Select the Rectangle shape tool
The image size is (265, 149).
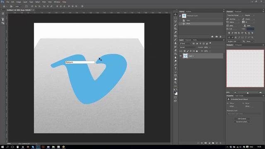point(176,75)
